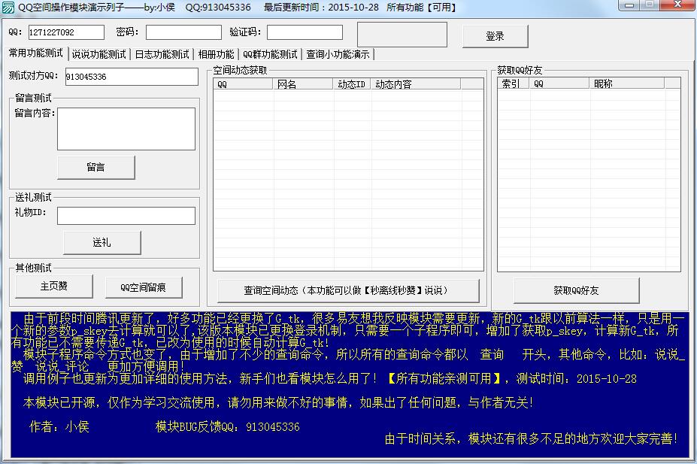The width and height of the screenshot is (697, 464).
Task: Click the app icon in the title bar
Action: (x=8, y=7)
